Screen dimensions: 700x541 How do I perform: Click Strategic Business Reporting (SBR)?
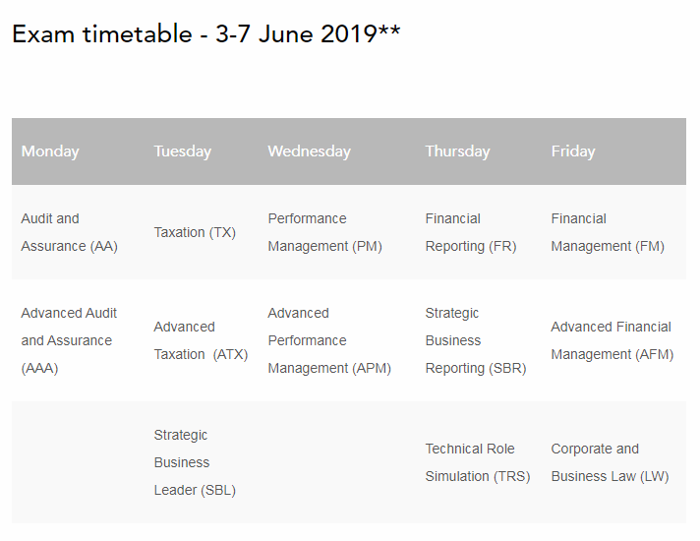click(475, 340)
